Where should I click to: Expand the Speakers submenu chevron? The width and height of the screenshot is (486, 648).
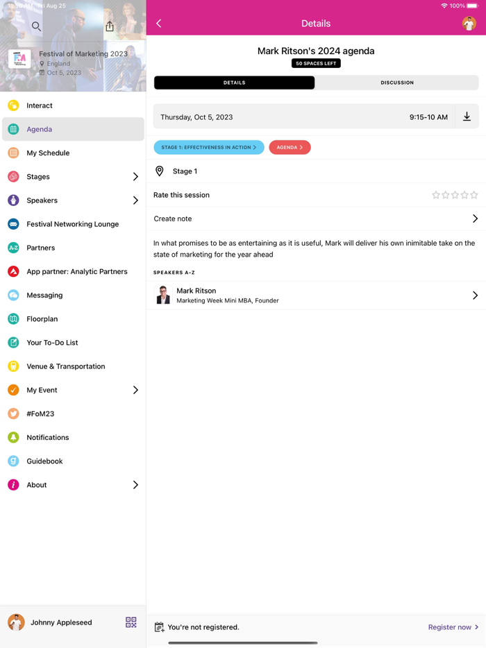point(135,201)
